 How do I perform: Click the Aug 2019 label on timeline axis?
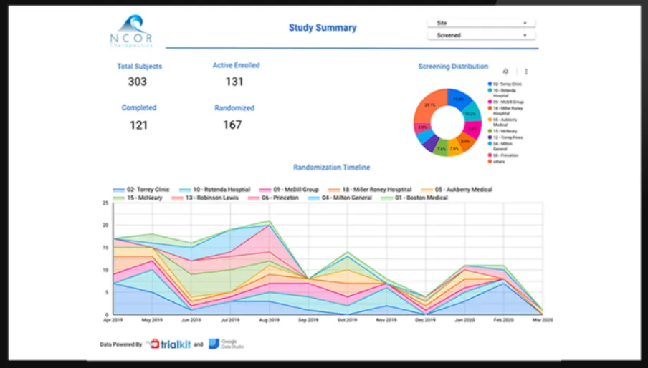click(x=269, y=320)
